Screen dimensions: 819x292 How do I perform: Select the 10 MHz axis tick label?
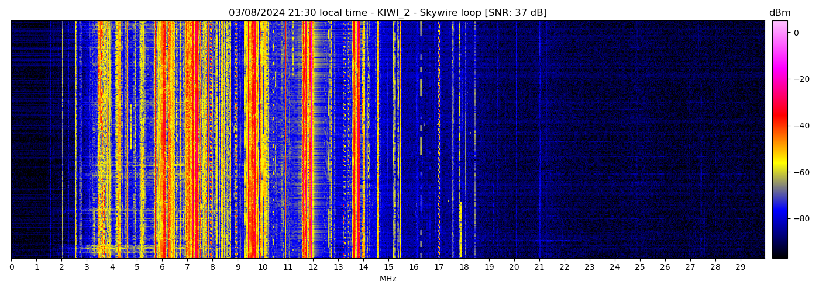263,267
